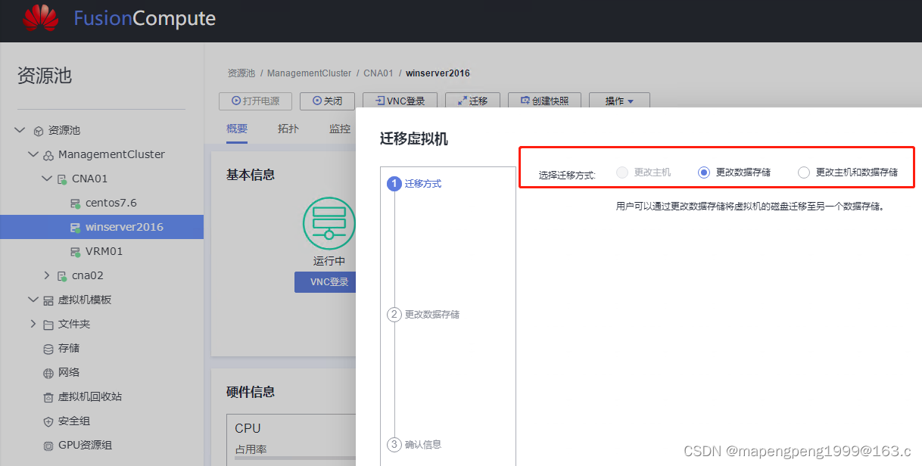
Task: Click the 虚拟机回收站 trash icon
Action: pos(48,397)
